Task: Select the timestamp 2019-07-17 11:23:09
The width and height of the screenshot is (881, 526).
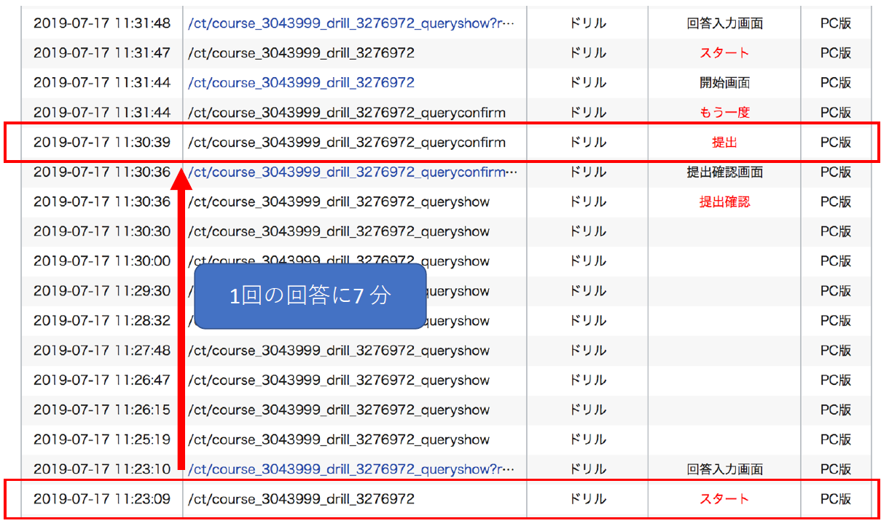Action: pyautogui.click(x=102, y=499)
